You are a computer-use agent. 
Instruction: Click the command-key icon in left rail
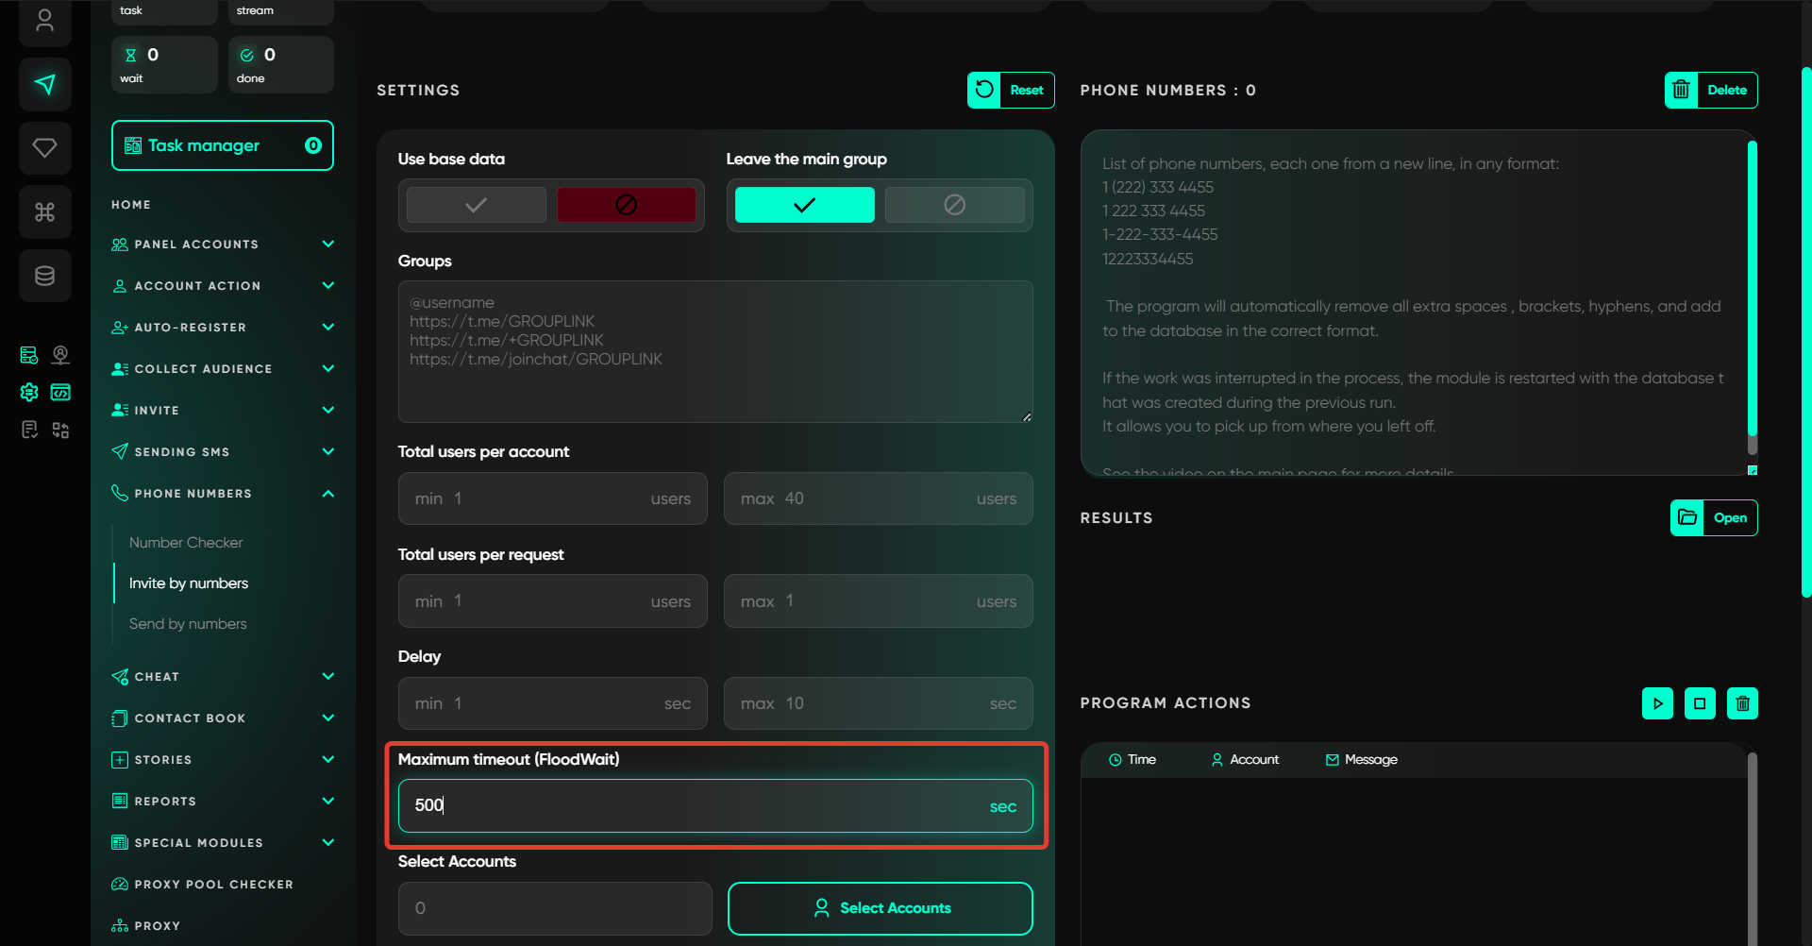(44, 212)
